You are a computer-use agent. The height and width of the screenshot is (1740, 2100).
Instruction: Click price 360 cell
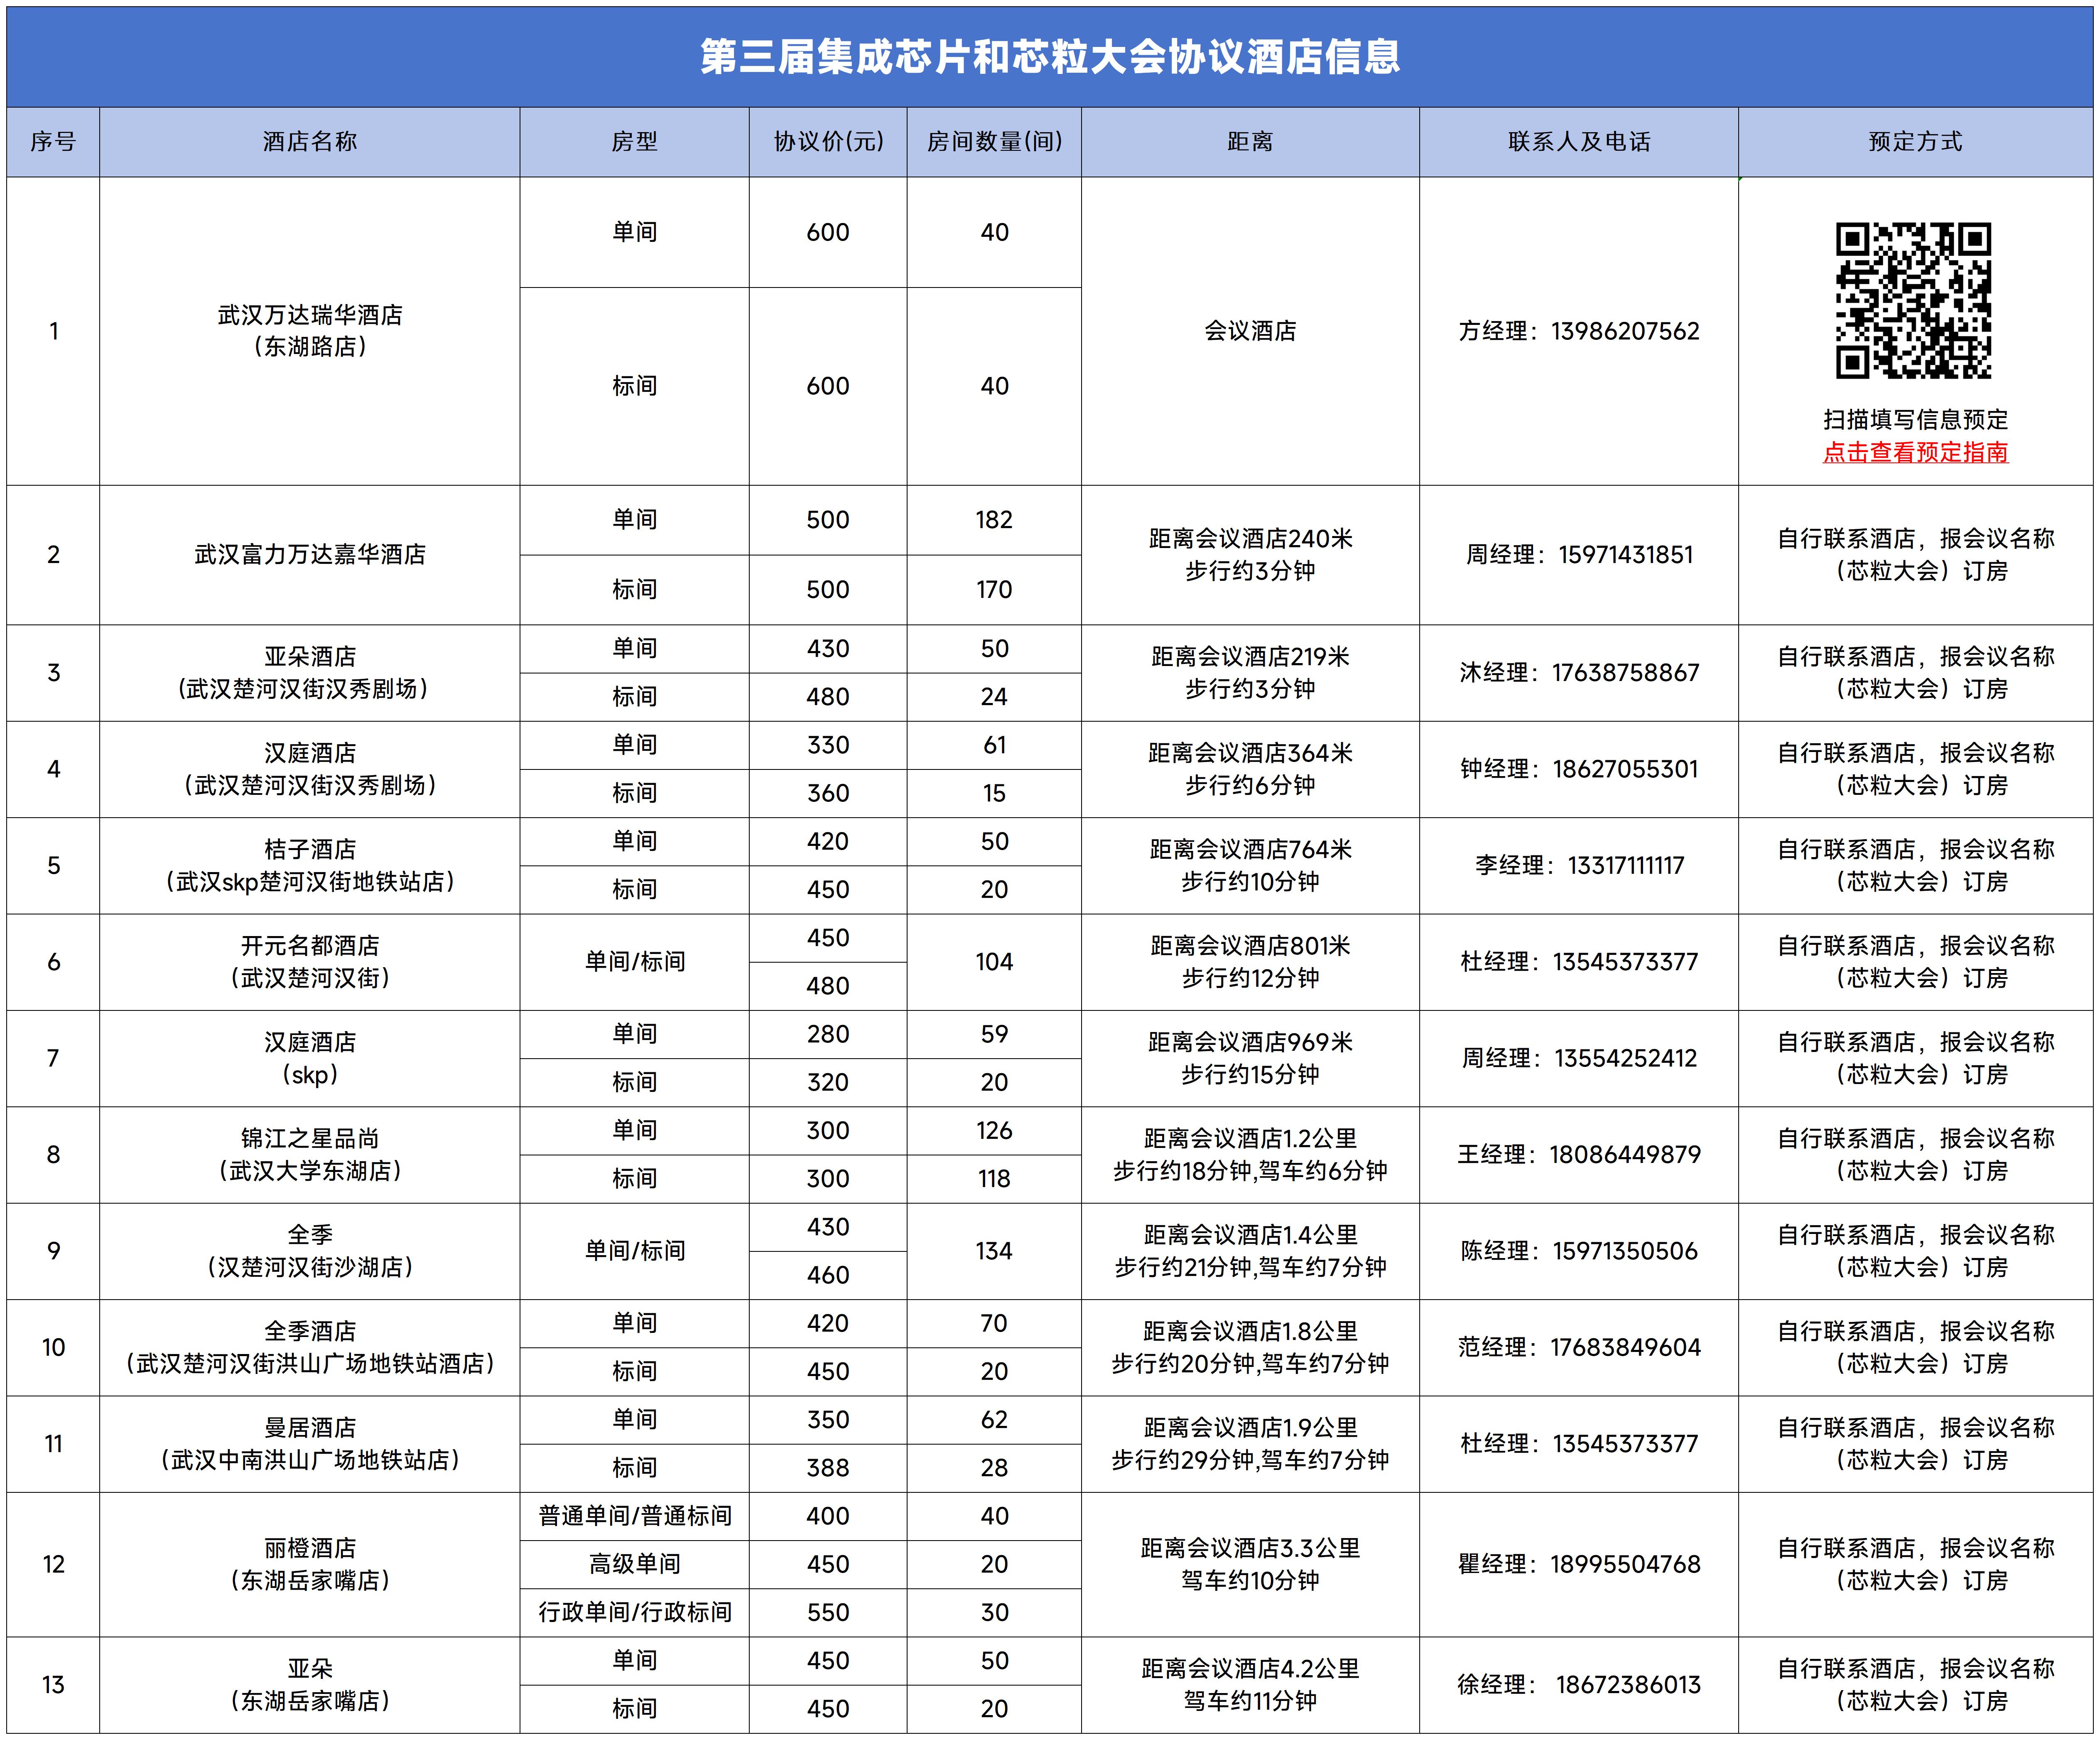[828, 794]
